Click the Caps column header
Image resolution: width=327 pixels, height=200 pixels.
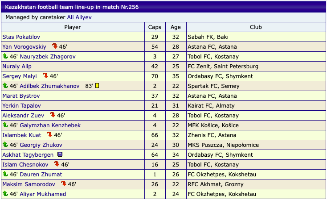pos(155,27)
